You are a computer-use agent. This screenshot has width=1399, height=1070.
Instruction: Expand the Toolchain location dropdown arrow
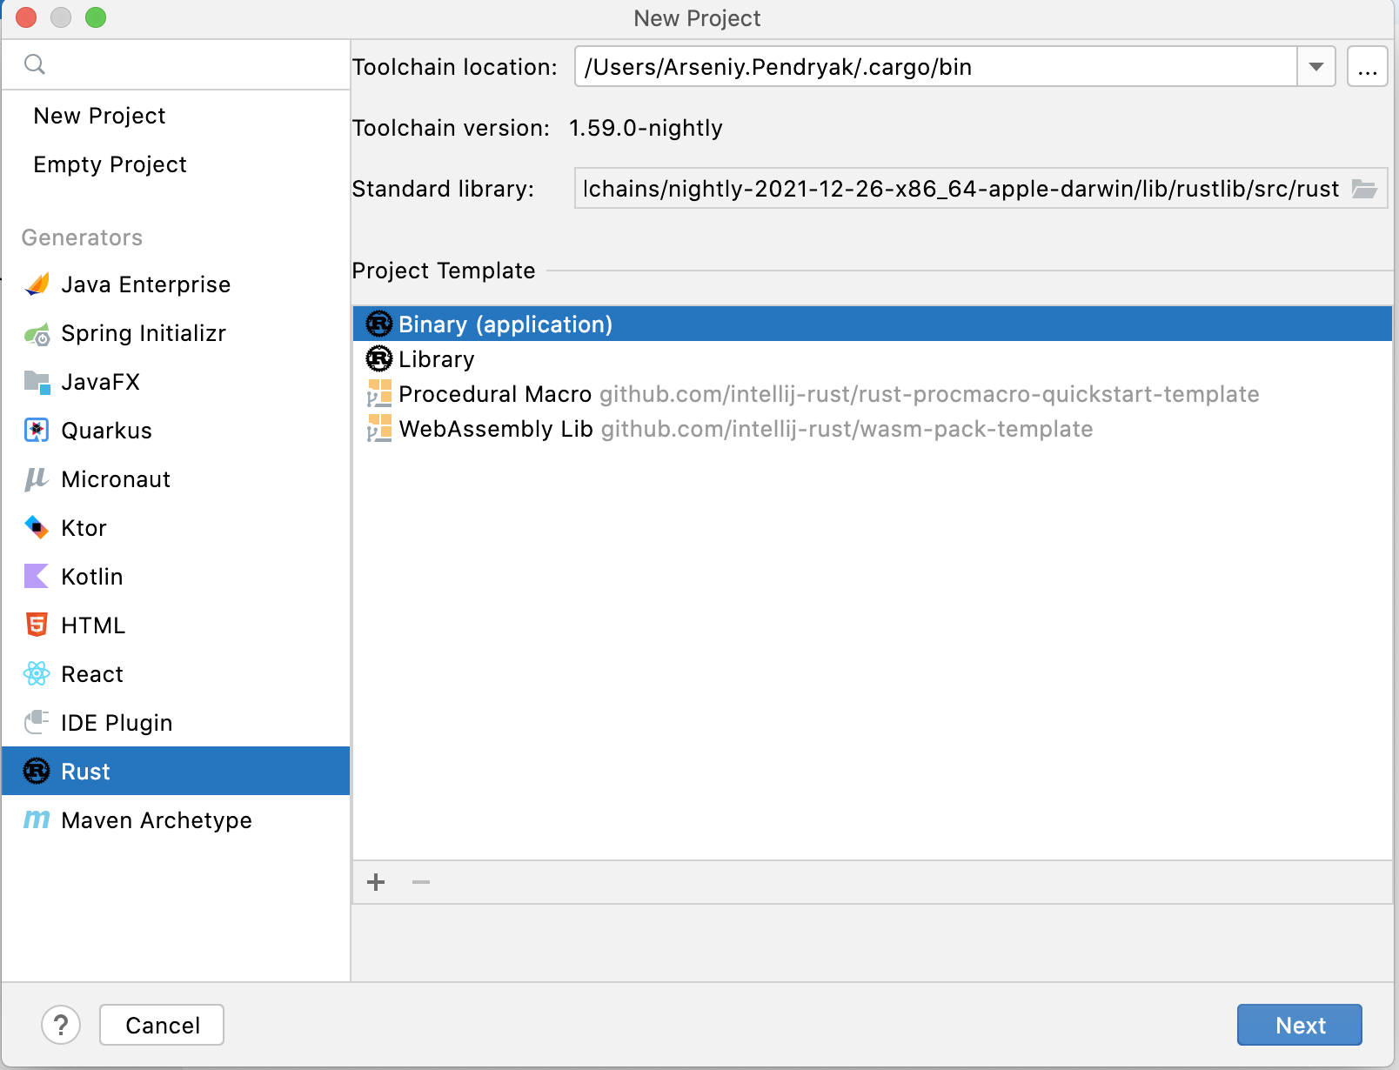(x=1316, y=67)
